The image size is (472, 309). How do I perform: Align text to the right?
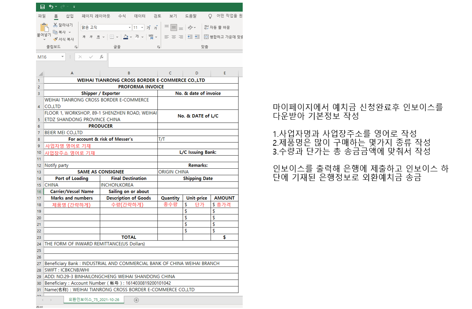181,37
